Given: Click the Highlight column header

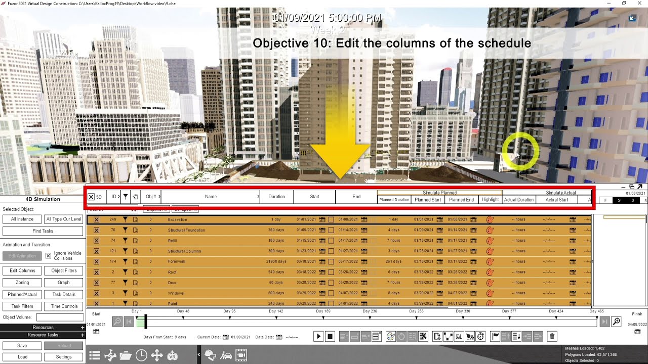Looking at the screenshot, I should pyautogui.click(x=490, y=200).
